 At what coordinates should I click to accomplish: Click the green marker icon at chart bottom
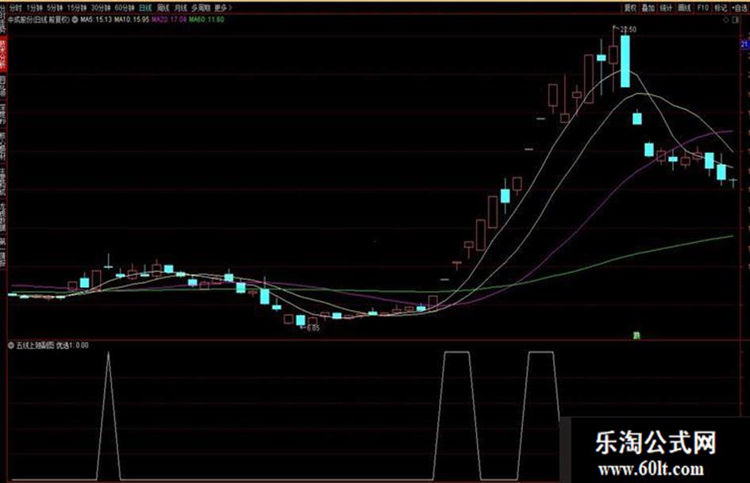pyautogui.click(x=637, y=335)
